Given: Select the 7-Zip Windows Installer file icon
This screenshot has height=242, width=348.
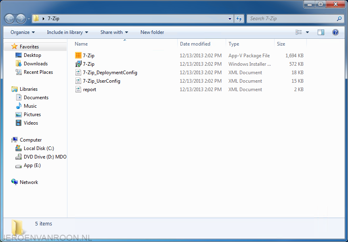Looking at the screenshot, I should 78,64.
